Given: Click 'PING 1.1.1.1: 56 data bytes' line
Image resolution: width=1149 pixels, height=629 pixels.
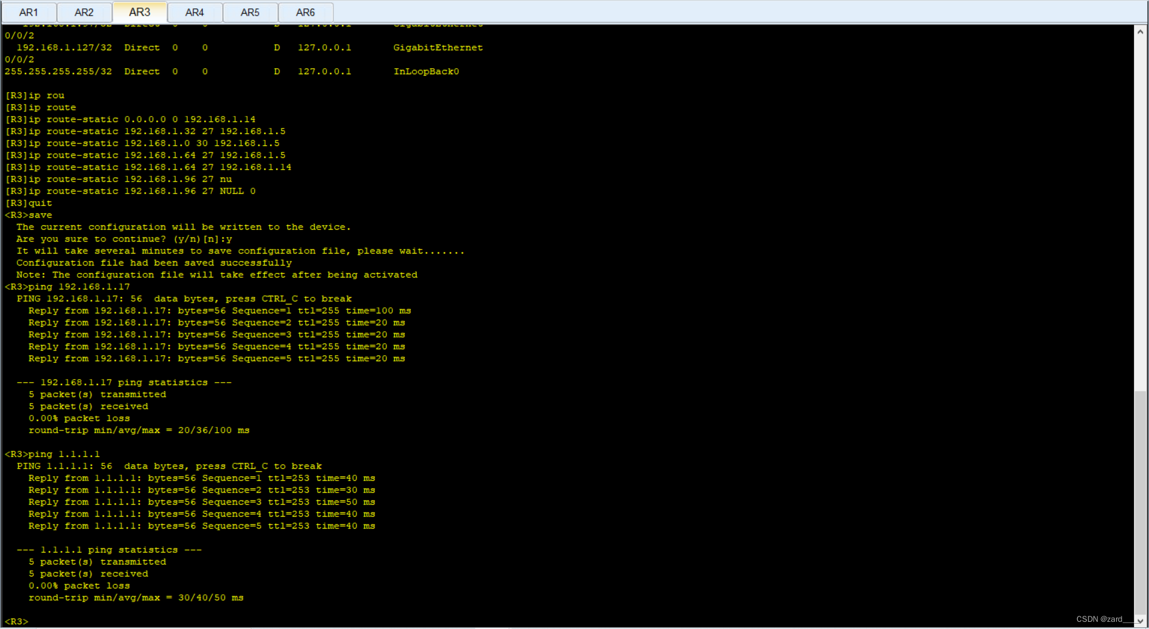Looking at the screenshot, I should (x=169, y=466).
